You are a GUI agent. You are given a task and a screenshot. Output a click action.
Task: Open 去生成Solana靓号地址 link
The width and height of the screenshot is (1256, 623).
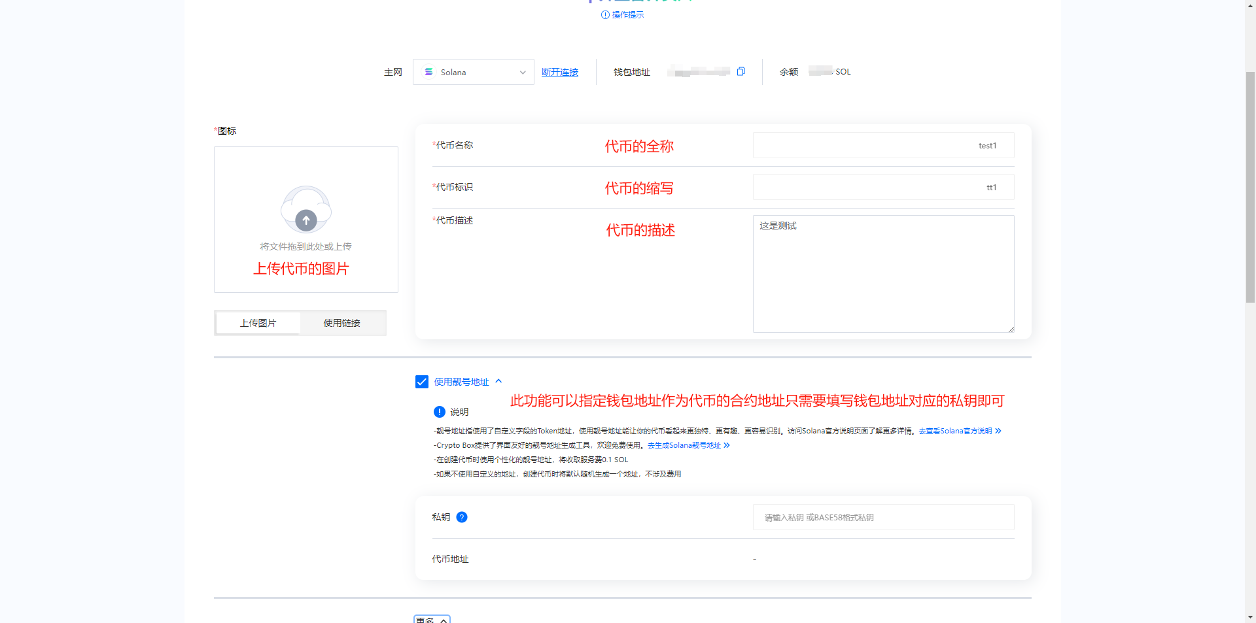(688, 445)
